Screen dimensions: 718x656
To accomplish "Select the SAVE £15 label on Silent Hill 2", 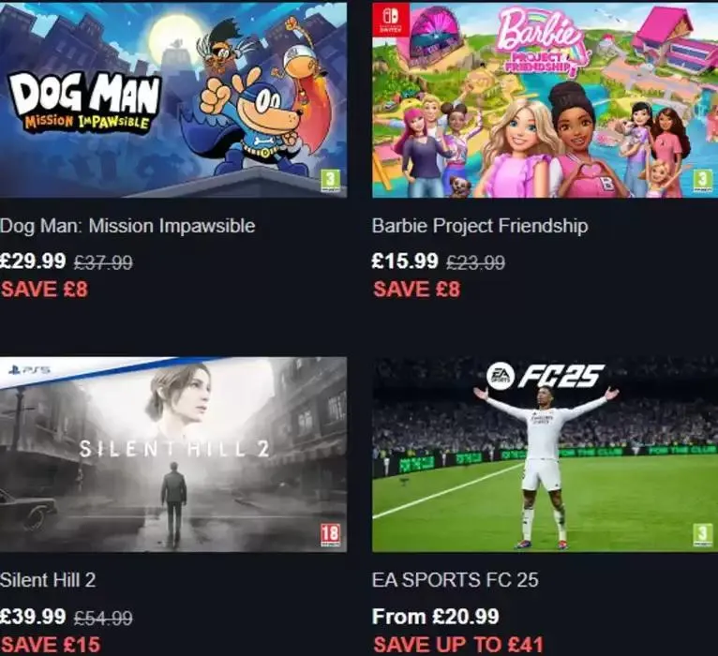I will [50, 645].
